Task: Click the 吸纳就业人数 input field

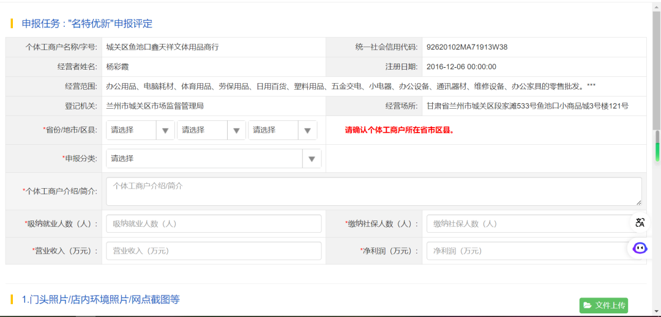Action: (214, 224)
